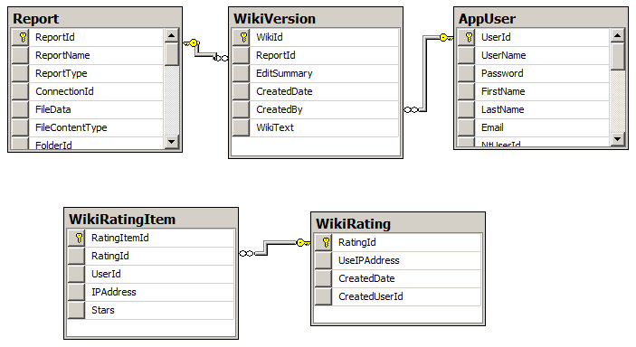Select the Report table title bar
This screenshot has height=347, width=636.
[x=95, y=19]
